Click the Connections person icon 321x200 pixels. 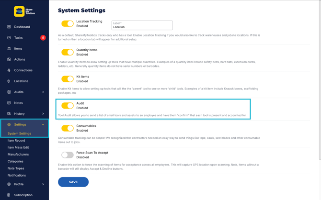(x=9, y=70)
